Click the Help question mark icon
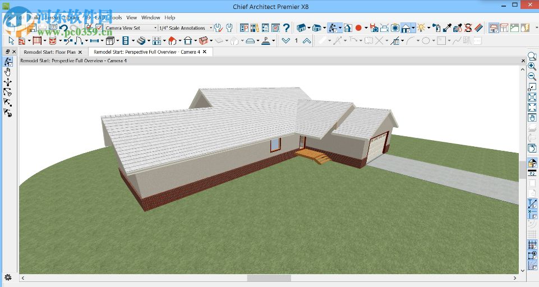Screen dimensions: 539x287 286,28
